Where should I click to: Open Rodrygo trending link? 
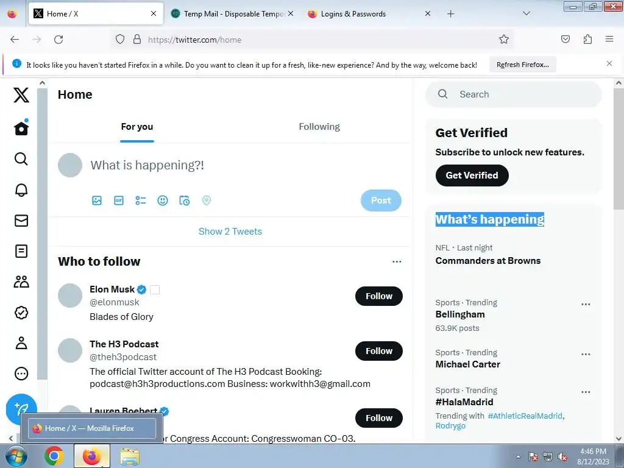click(450, 426)
